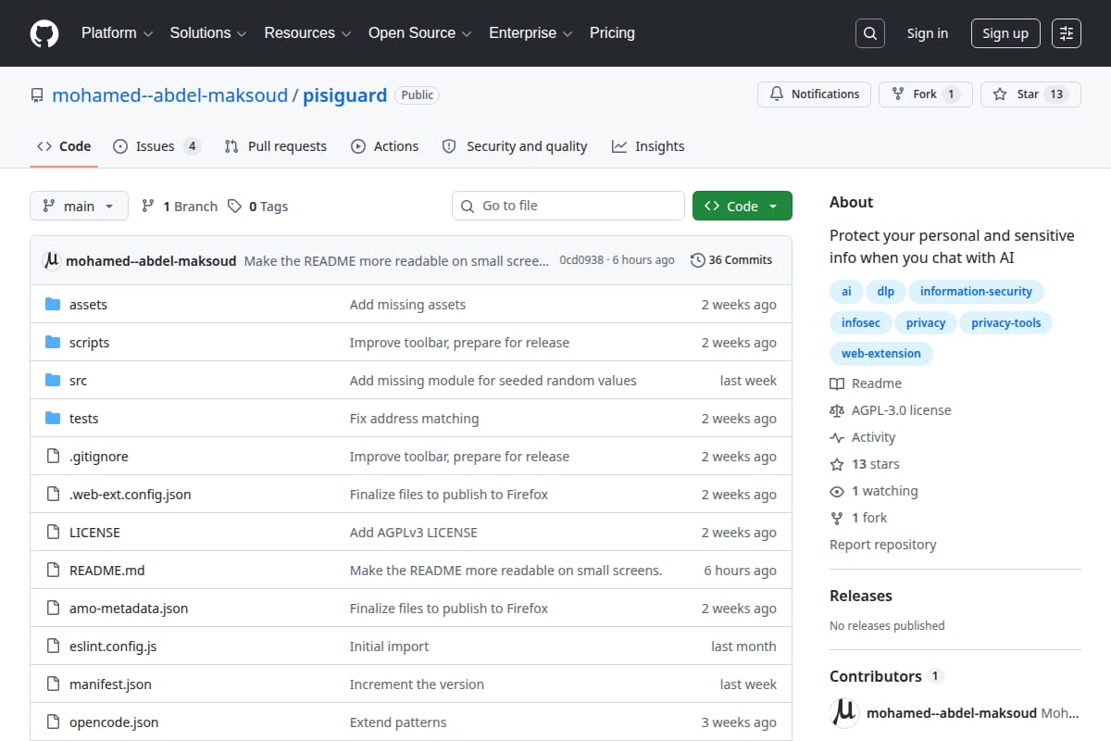This screenshot has width=1111, height=741.
Task: Expand the Enterprise menu
Action: [x=531, y=33]
